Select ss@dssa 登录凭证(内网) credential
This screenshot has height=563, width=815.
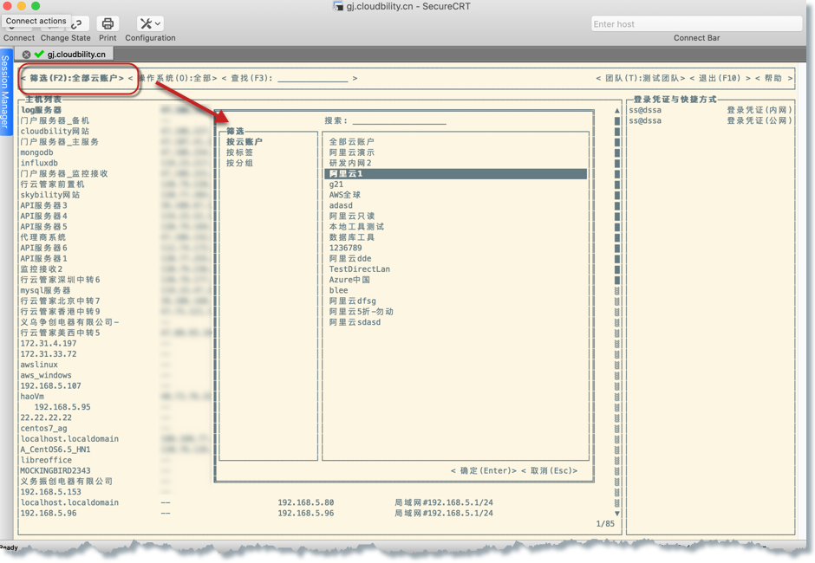click(710, 110)
